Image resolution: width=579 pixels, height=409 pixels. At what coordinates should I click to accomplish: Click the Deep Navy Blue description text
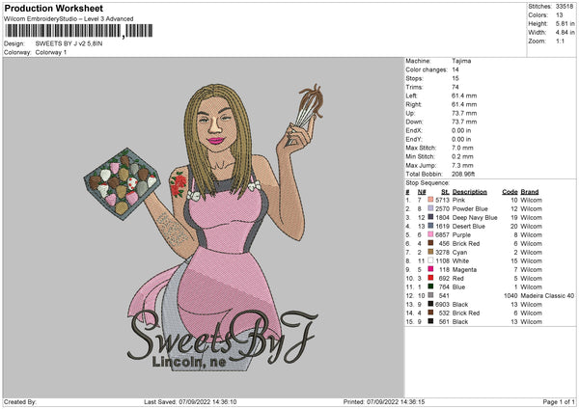coord(475,217)
